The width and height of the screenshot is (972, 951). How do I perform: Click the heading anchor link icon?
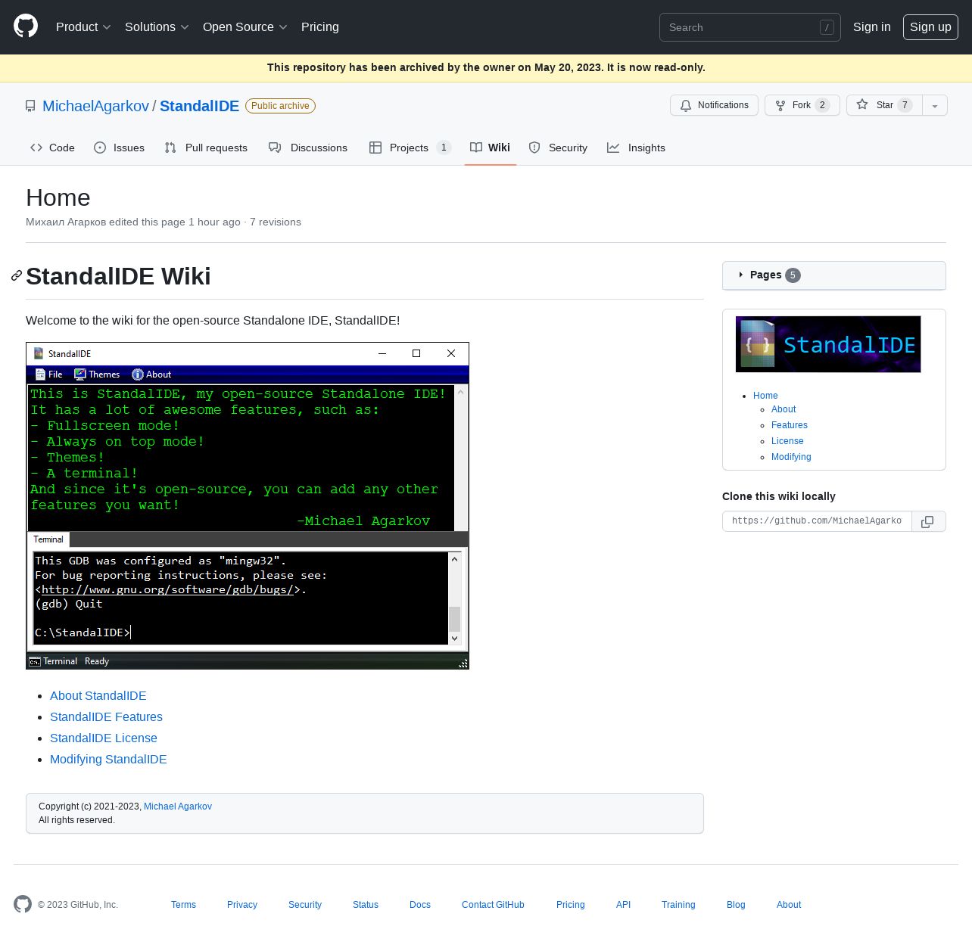[x=17, y=276]
